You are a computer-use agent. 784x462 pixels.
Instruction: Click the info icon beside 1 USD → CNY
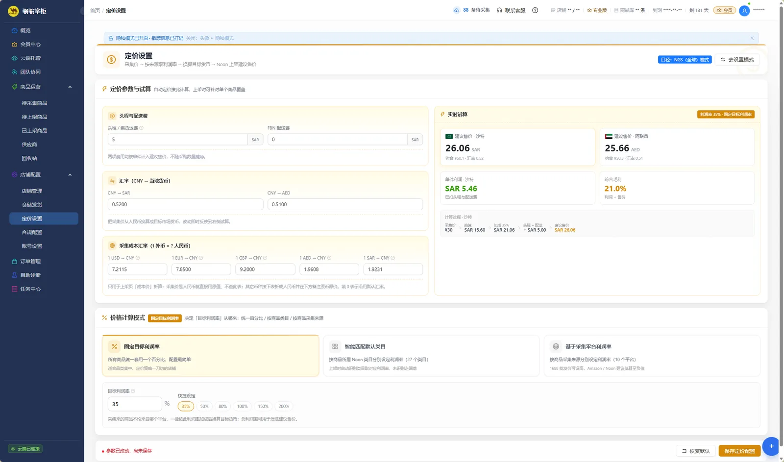(x=138, y=258)
